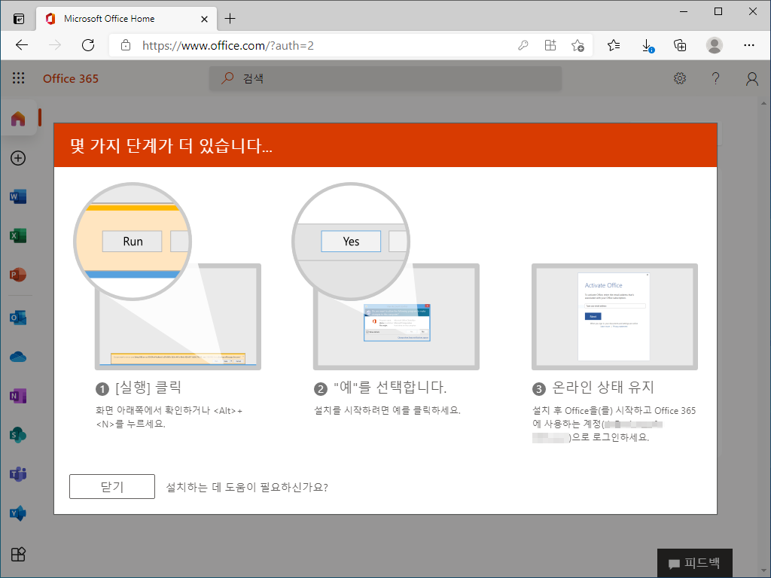Screen dimensions: 771x578
Task: Click the '"예"를 선택합니다.' step title
Action: pos(390,388)
